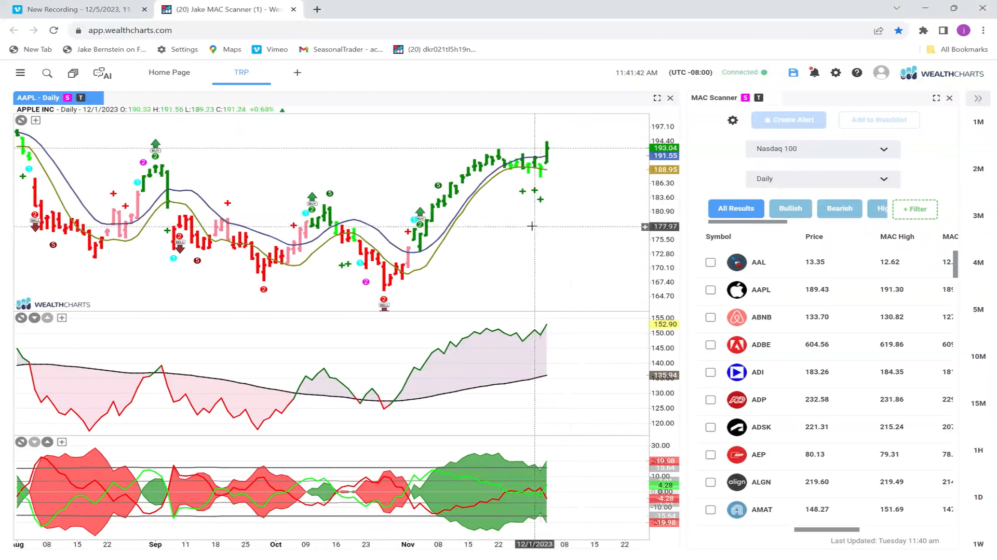Select the TRP workspace tab
The image size is (997, 560).
(241, 73)
